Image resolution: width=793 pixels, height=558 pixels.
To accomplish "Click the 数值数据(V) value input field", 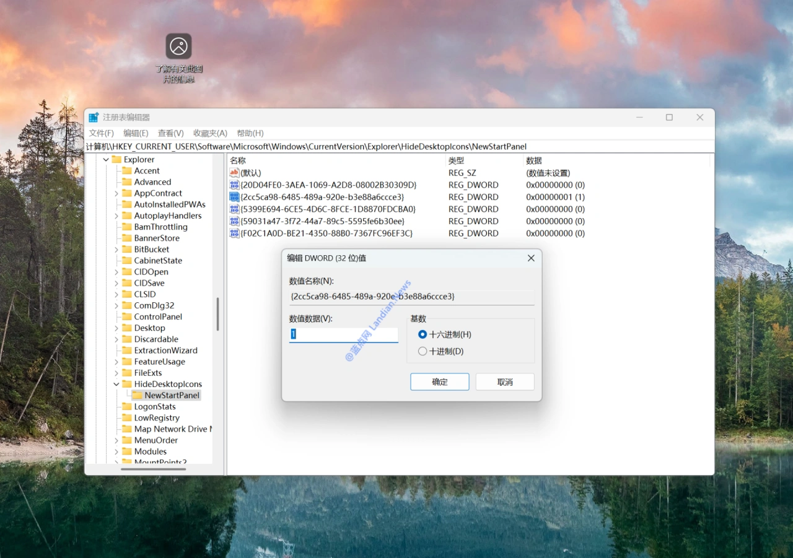I will pyautogui.click(x=344, y=334).
